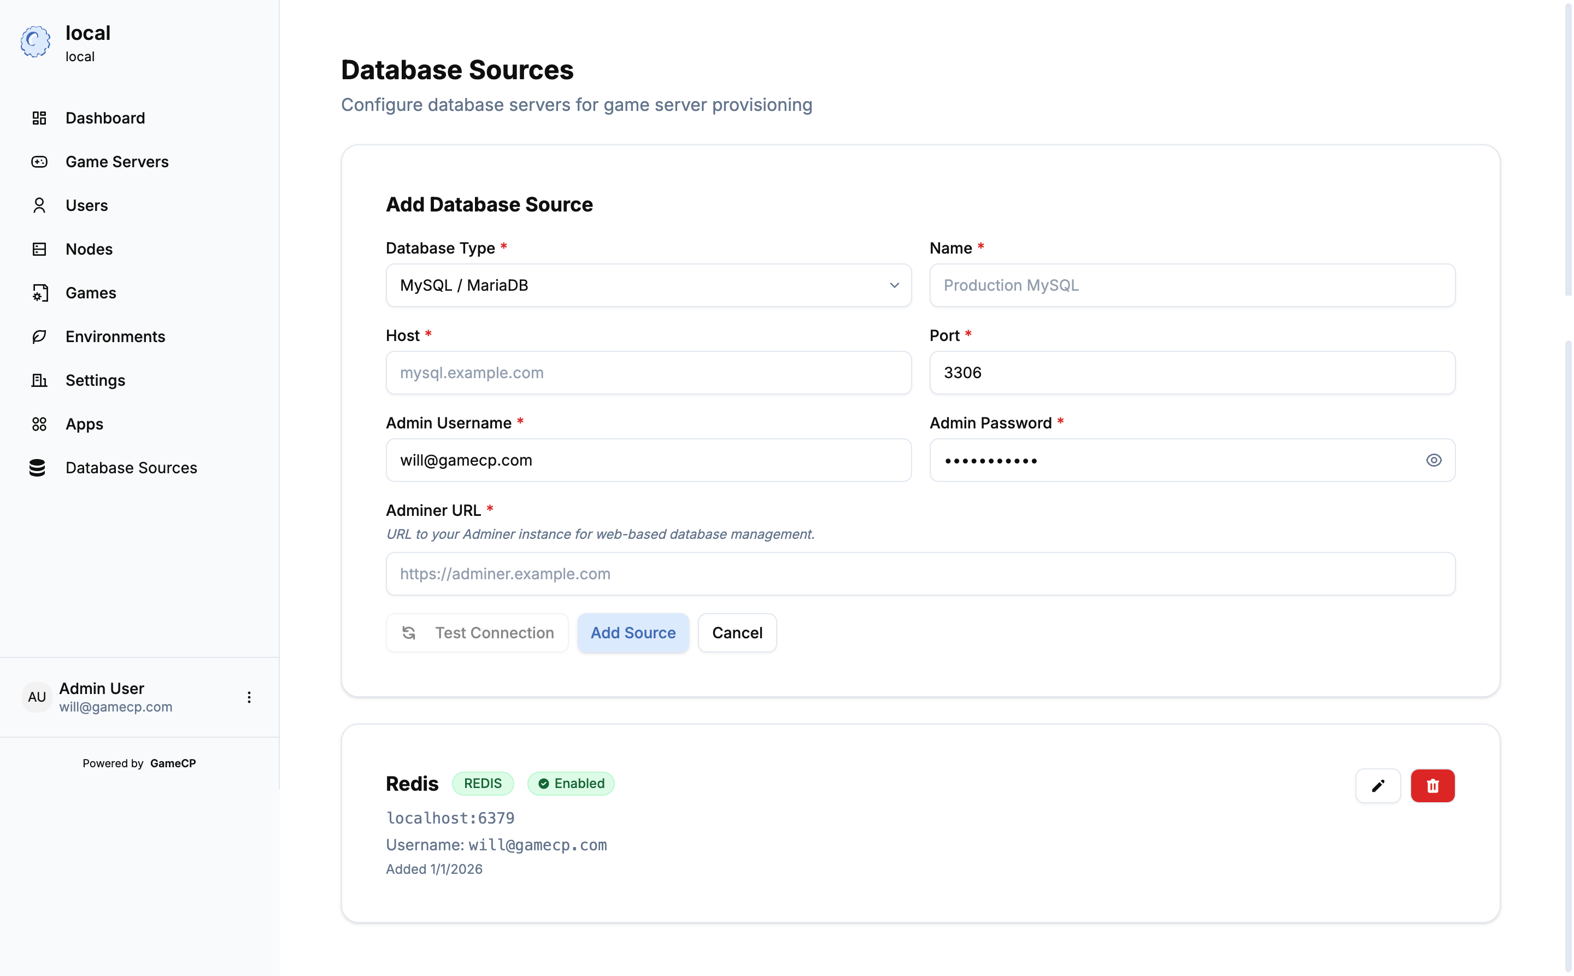Show admin password with eye icon

coord(1433,460)
